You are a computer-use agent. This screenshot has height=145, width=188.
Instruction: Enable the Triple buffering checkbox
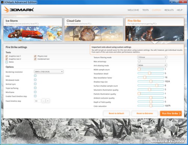35,88
